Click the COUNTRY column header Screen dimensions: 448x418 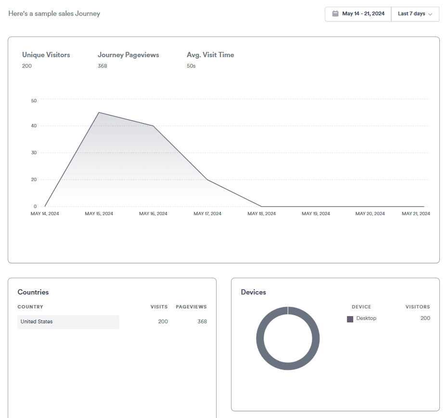(30, 307)
